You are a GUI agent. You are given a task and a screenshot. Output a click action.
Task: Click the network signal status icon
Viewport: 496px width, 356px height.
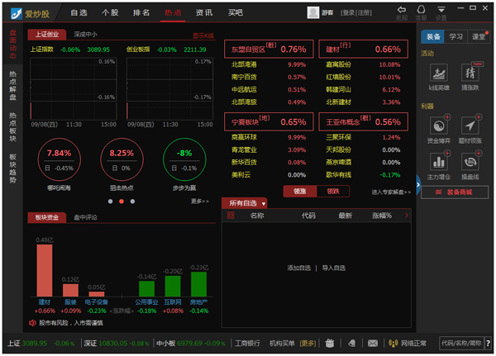tap(393, 343)
